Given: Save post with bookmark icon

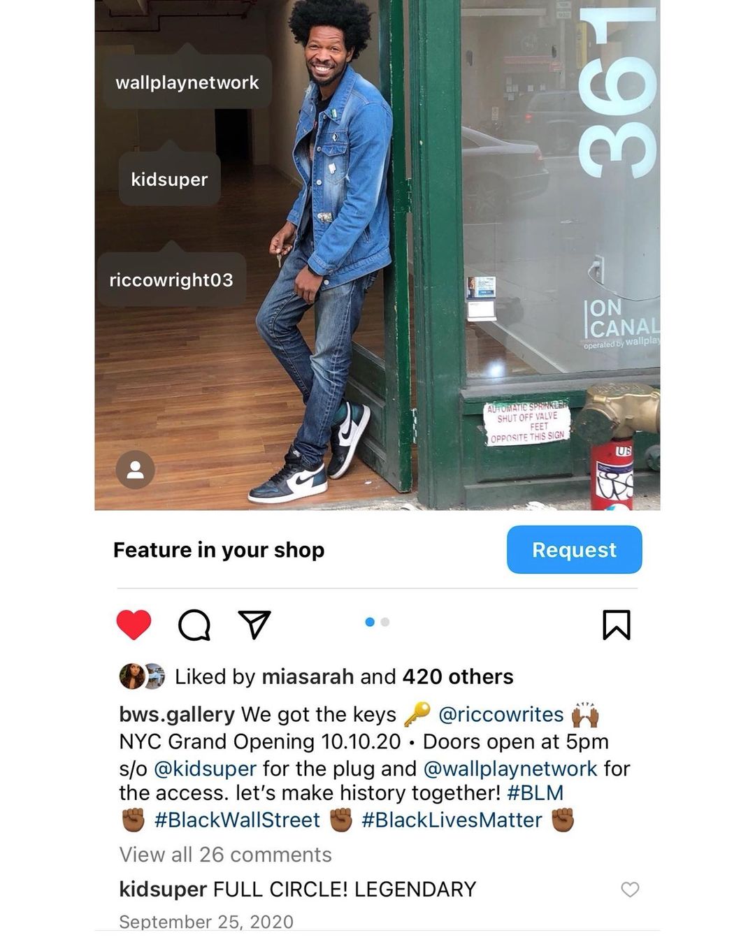Looking at the screenshot, I should tap(617, 625).
